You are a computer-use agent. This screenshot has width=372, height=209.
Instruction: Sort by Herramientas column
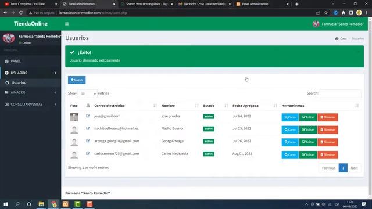click(320, 106)
